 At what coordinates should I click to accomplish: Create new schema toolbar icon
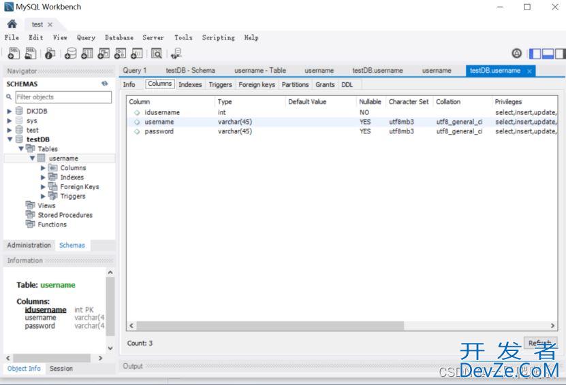70,53
